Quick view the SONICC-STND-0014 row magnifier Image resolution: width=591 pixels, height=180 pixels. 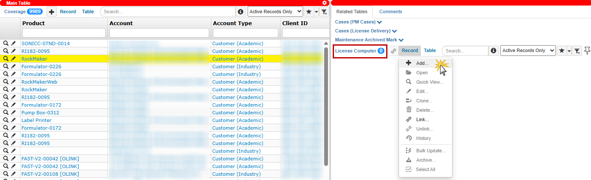[x=6, y=44]
